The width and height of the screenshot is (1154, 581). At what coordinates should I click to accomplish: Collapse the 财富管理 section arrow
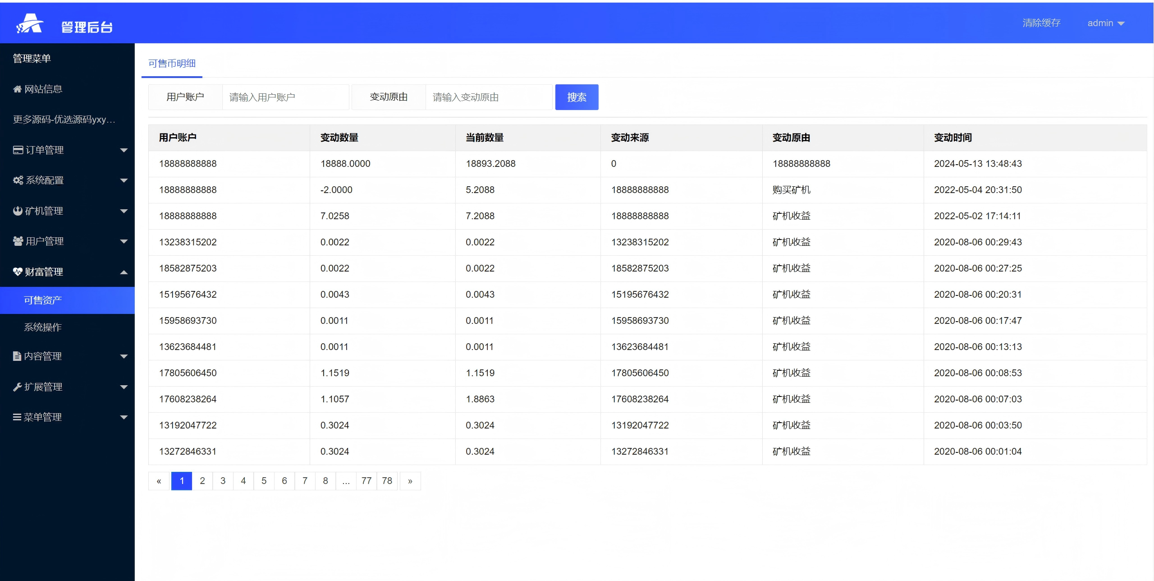tap(124, 272)
